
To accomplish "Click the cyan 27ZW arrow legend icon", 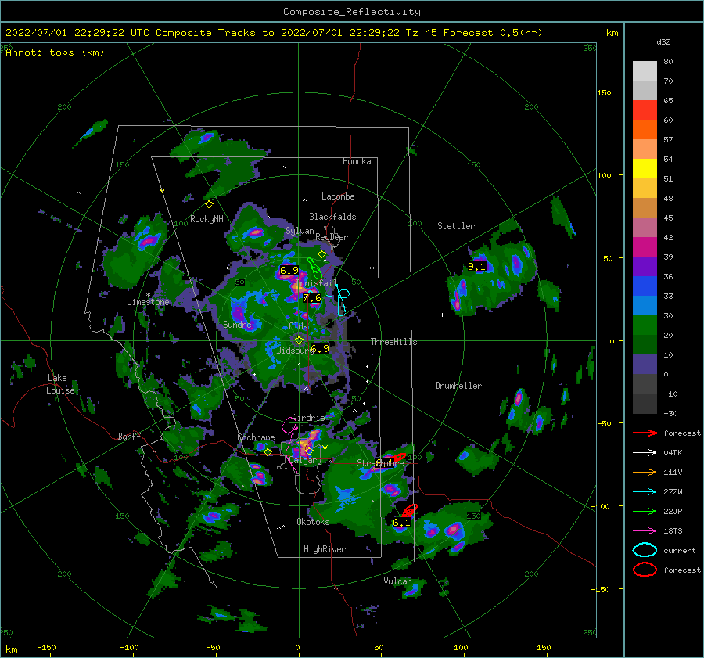I will [x=645, y=492].
